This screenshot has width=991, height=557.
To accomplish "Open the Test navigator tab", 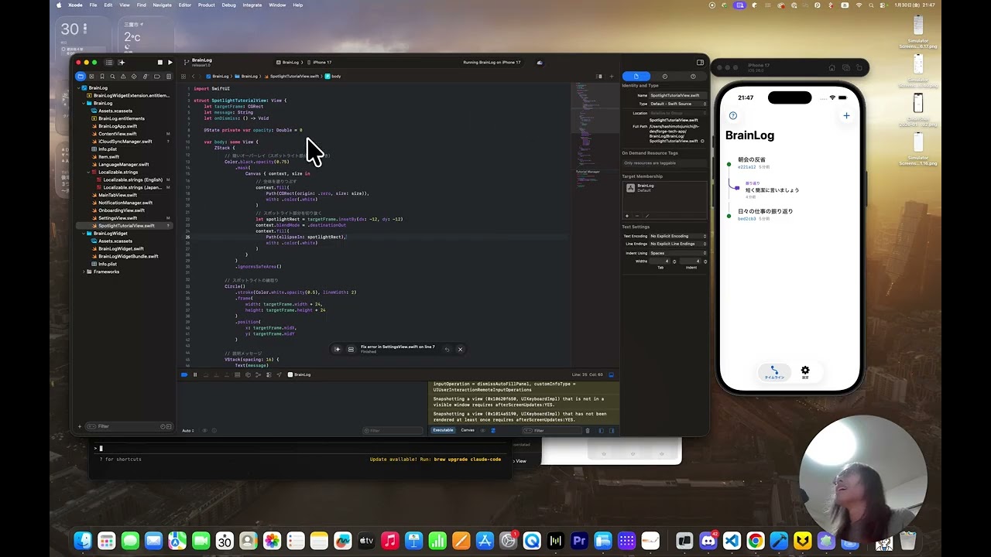I will 134,77.
